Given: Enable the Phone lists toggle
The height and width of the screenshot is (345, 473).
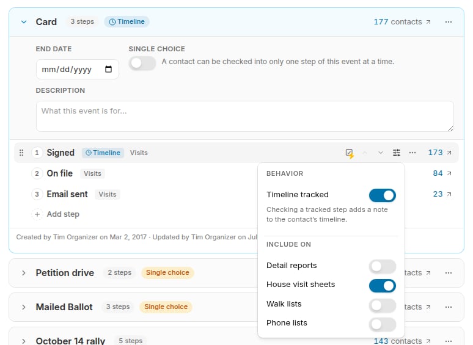Looking at the screenshot, I should click(382, 324).
